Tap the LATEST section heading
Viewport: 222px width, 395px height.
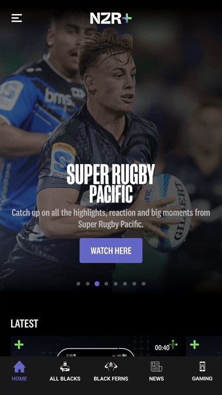(x=24, y=323)
